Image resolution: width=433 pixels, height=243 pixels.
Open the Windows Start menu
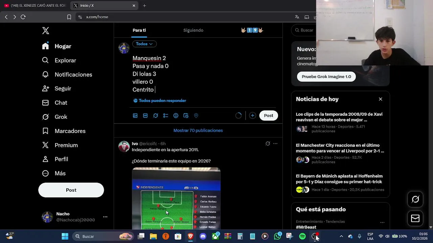[65, 236]
